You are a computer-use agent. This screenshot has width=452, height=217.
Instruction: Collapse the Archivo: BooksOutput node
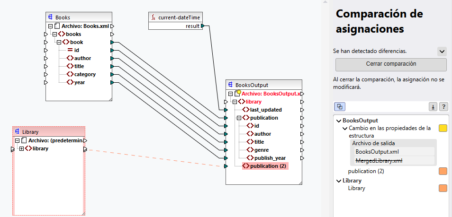point(230,94)
